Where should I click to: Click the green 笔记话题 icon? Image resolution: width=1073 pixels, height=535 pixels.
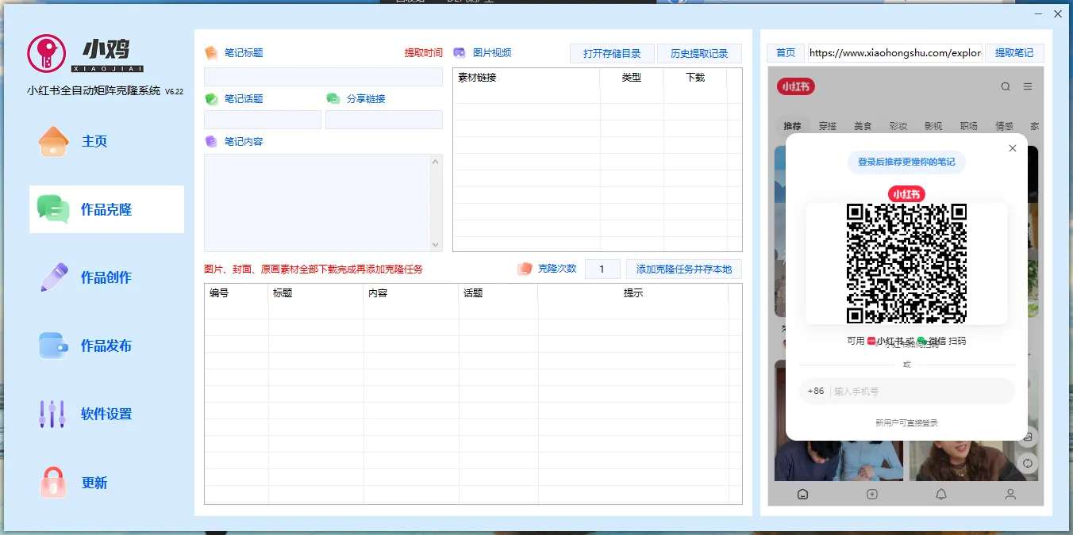coord(211,99)
